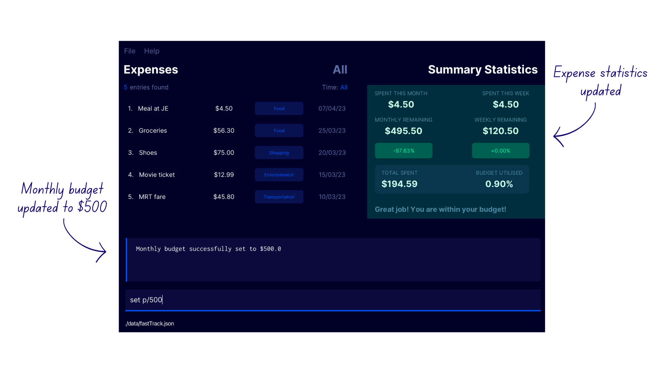Click the Total Spent $194.59 value
This screenshot has width=664, height=373.
click(399, 184)
